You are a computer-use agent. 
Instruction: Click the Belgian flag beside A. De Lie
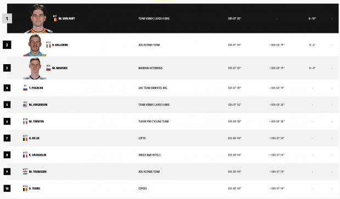25,139
